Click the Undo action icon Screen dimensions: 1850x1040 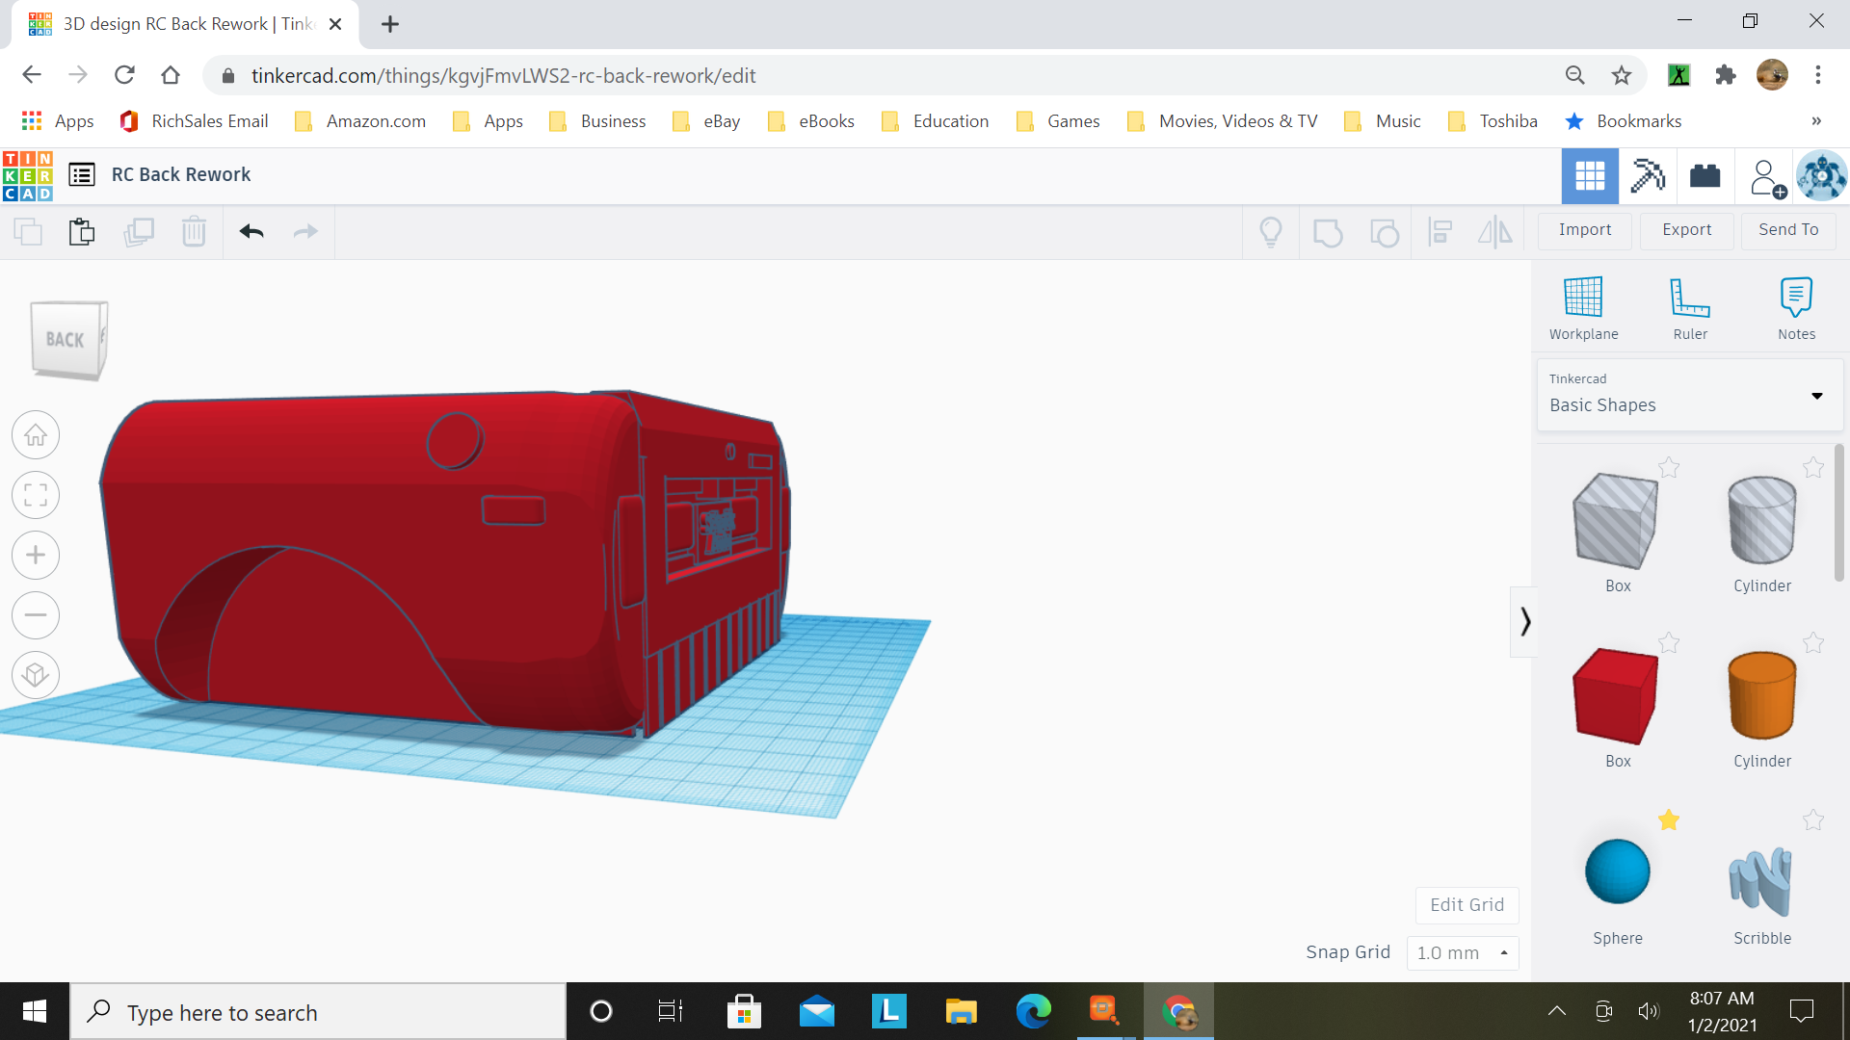click(x=251, y=230)
